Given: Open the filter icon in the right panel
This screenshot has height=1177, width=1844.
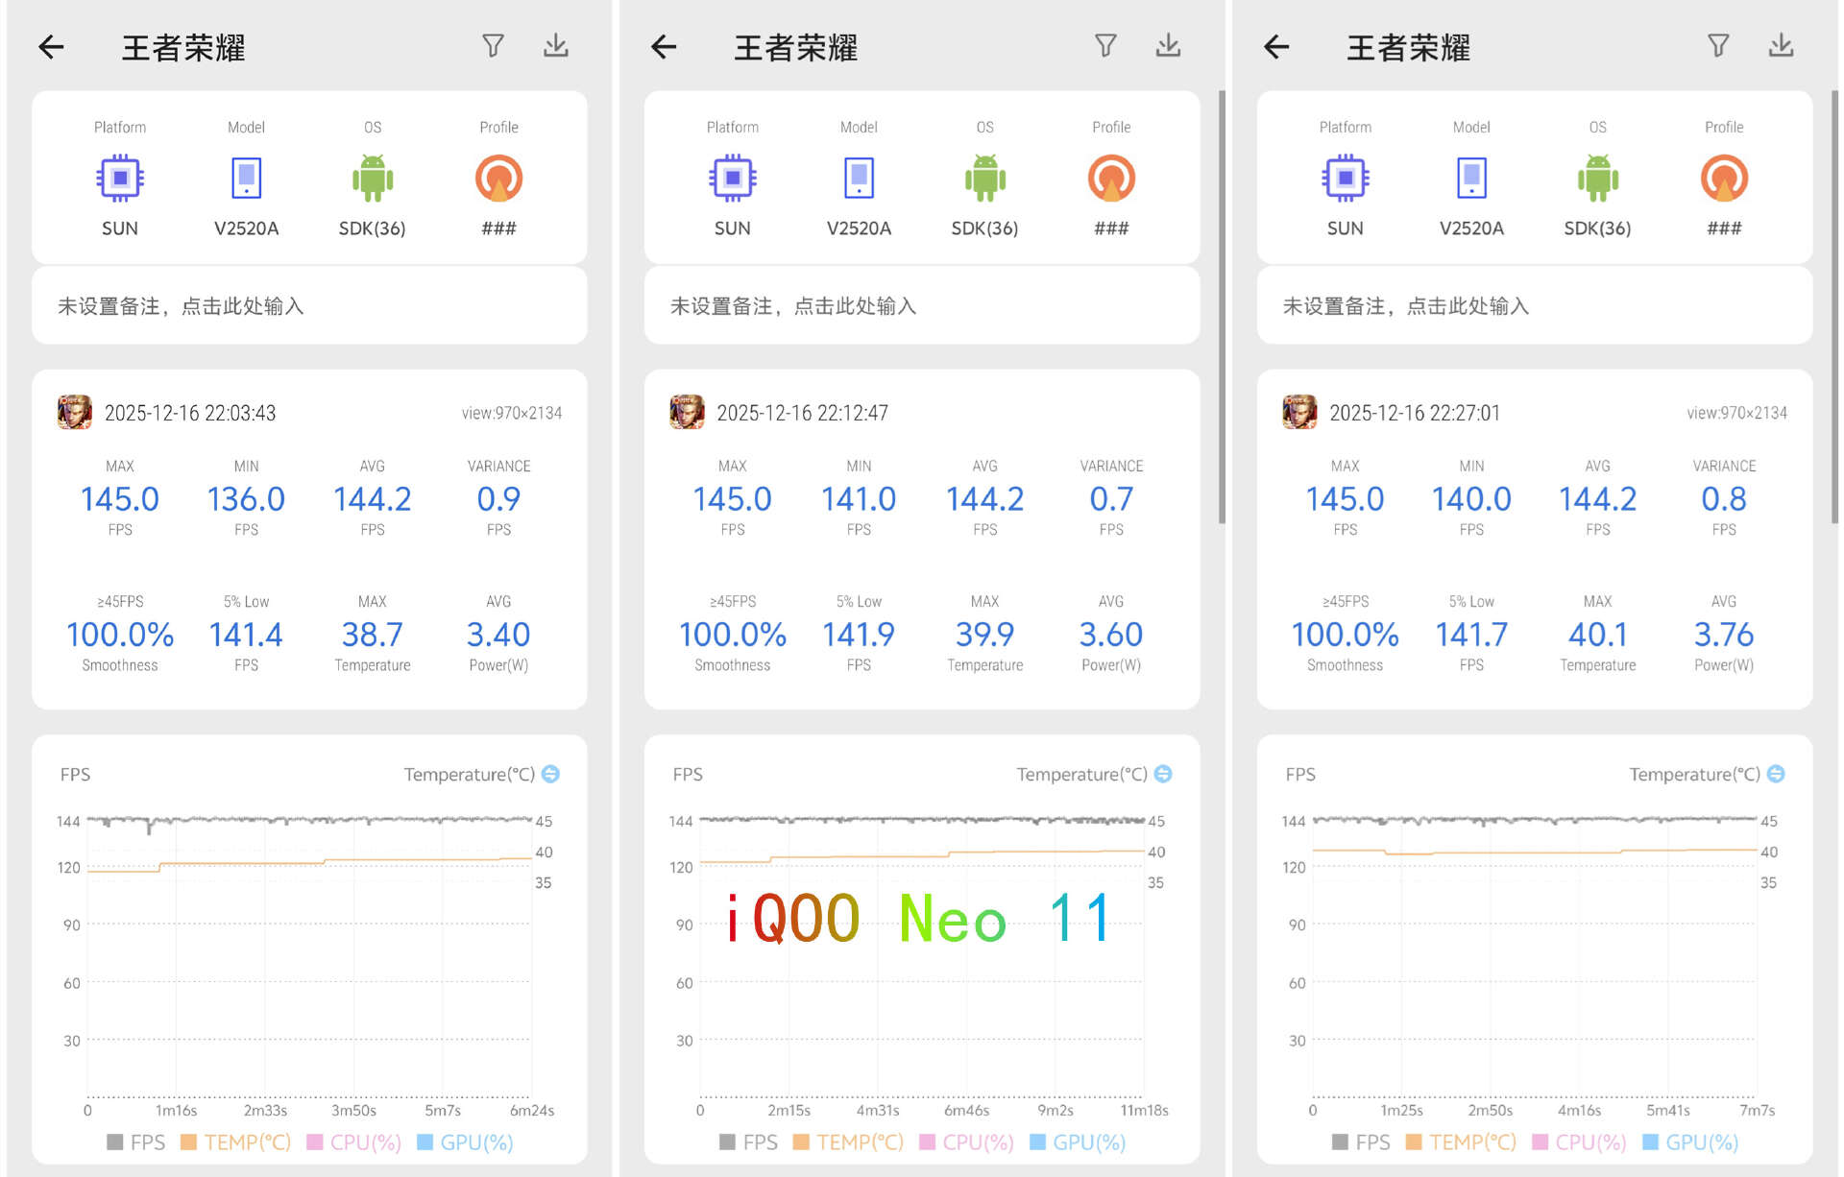Looking at the screenshot, I should [1718, 46].
